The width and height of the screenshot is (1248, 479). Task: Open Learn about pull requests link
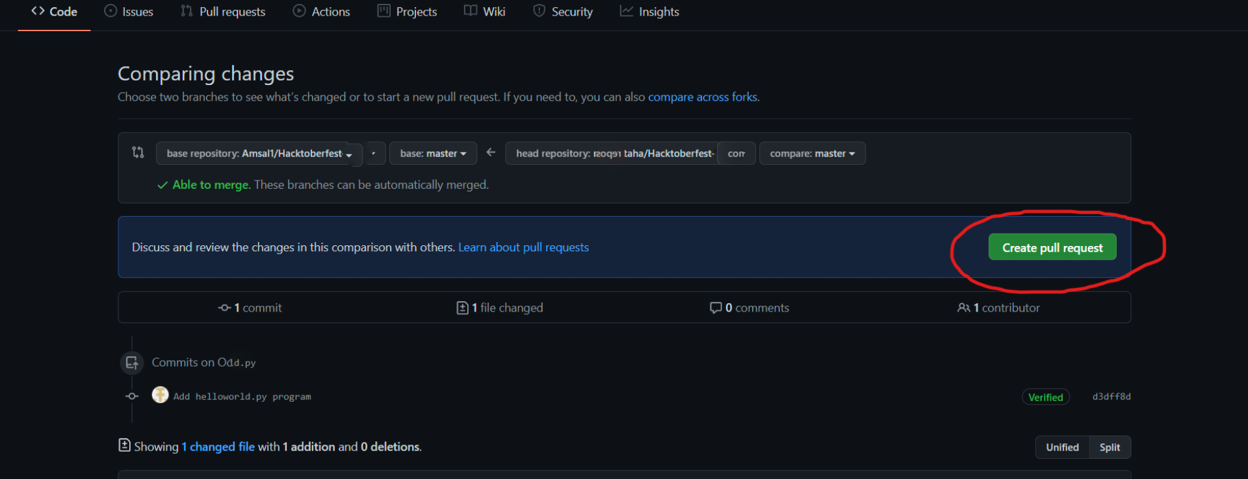pyautogui.click(x=523, y=247)
